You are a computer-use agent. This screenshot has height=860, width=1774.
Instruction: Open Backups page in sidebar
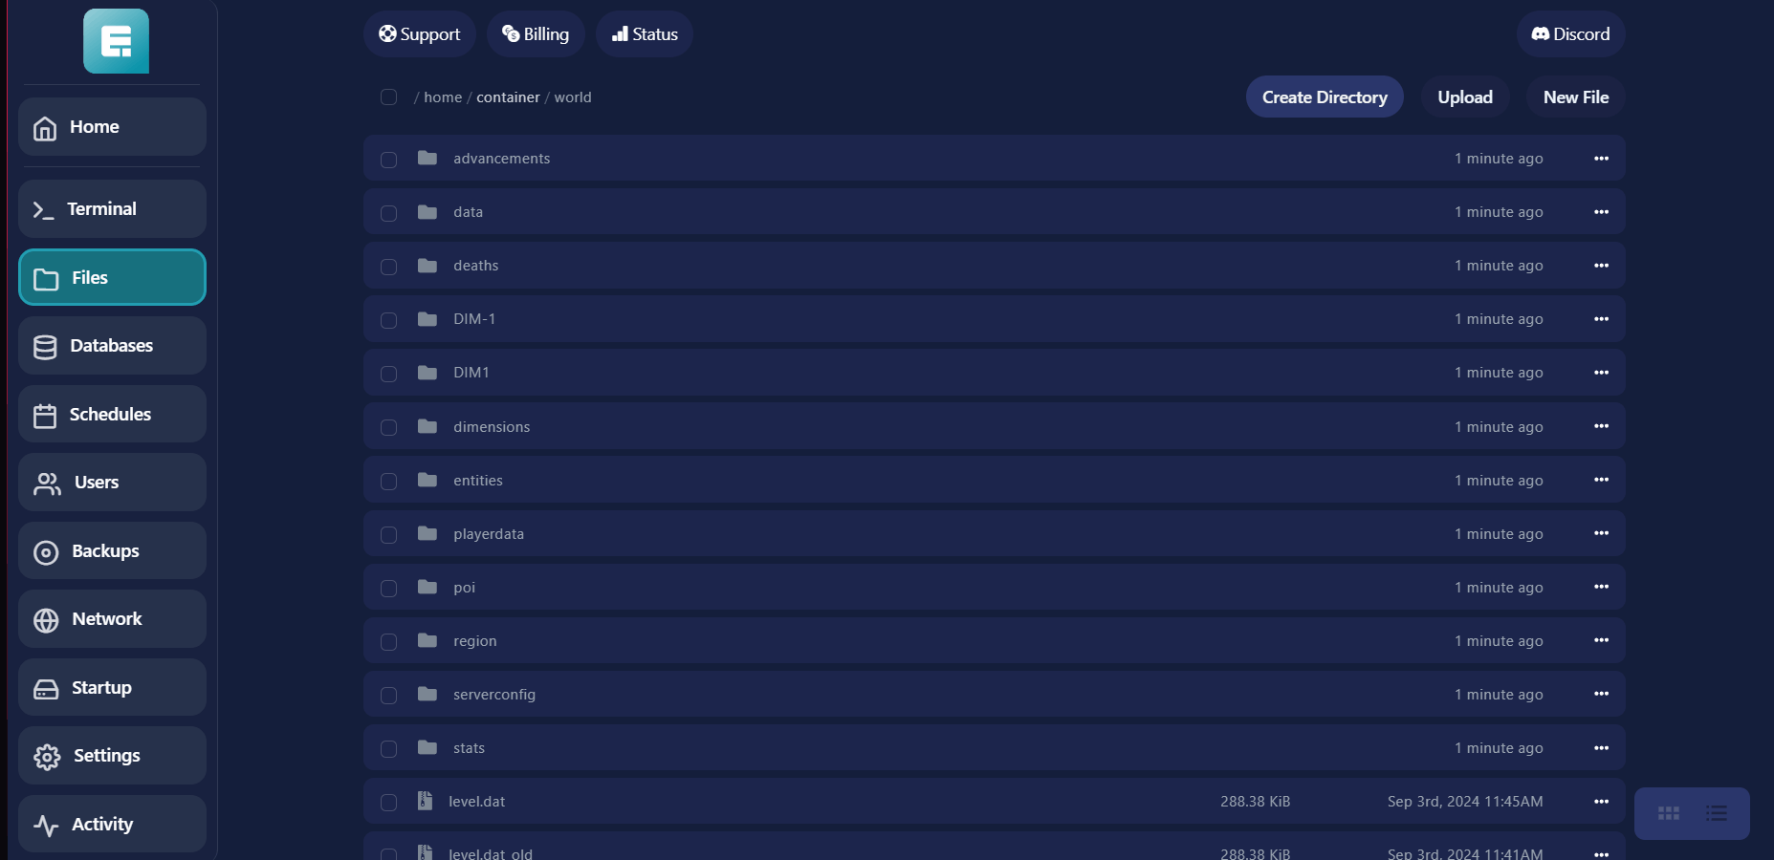112,550
